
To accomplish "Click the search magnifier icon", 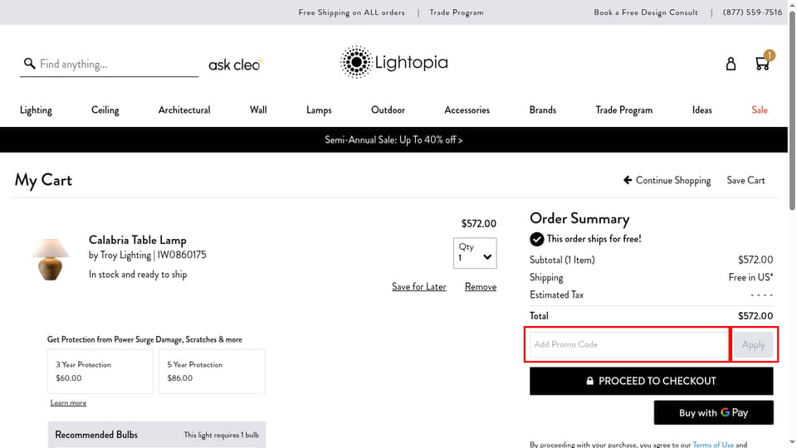I will [x=30, y=64].
